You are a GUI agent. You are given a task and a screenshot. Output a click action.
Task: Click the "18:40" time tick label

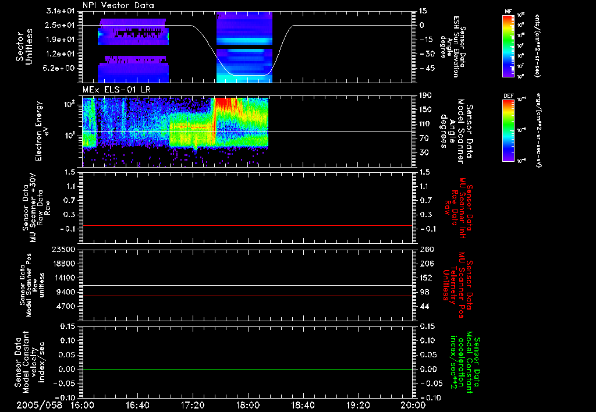(x=303, y=405)
